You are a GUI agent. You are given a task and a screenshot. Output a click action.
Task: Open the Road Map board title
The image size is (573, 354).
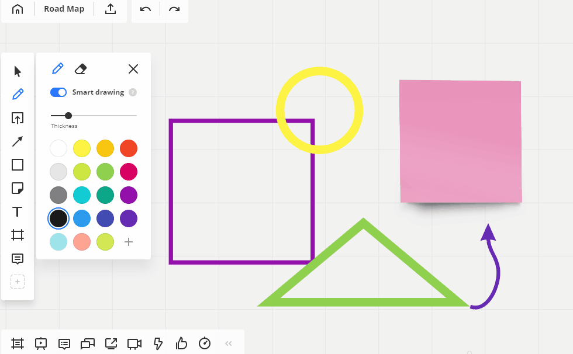click(x=64, y=9)
